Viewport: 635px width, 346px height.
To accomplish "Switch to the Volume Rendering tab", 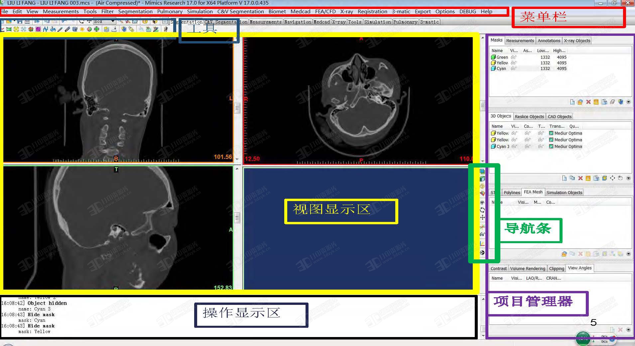I will 528,268.
